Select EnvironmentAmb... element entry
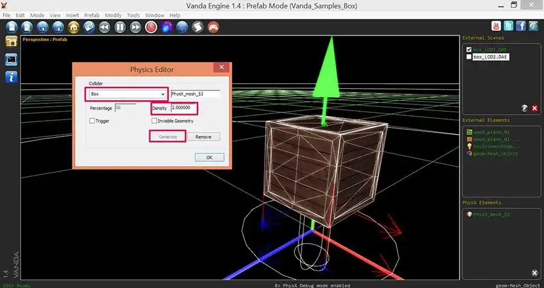The height and width of the screenshot is (288, 544). click(497, 146)
